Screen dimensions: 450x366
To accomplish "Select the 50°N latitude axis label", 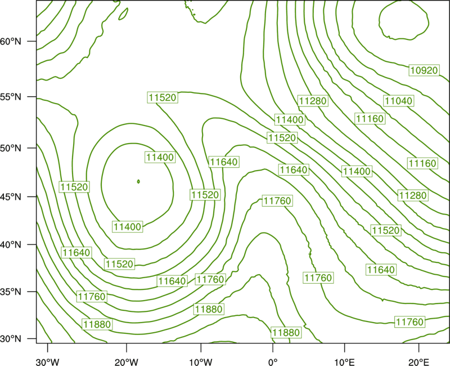I will (11, 148).
